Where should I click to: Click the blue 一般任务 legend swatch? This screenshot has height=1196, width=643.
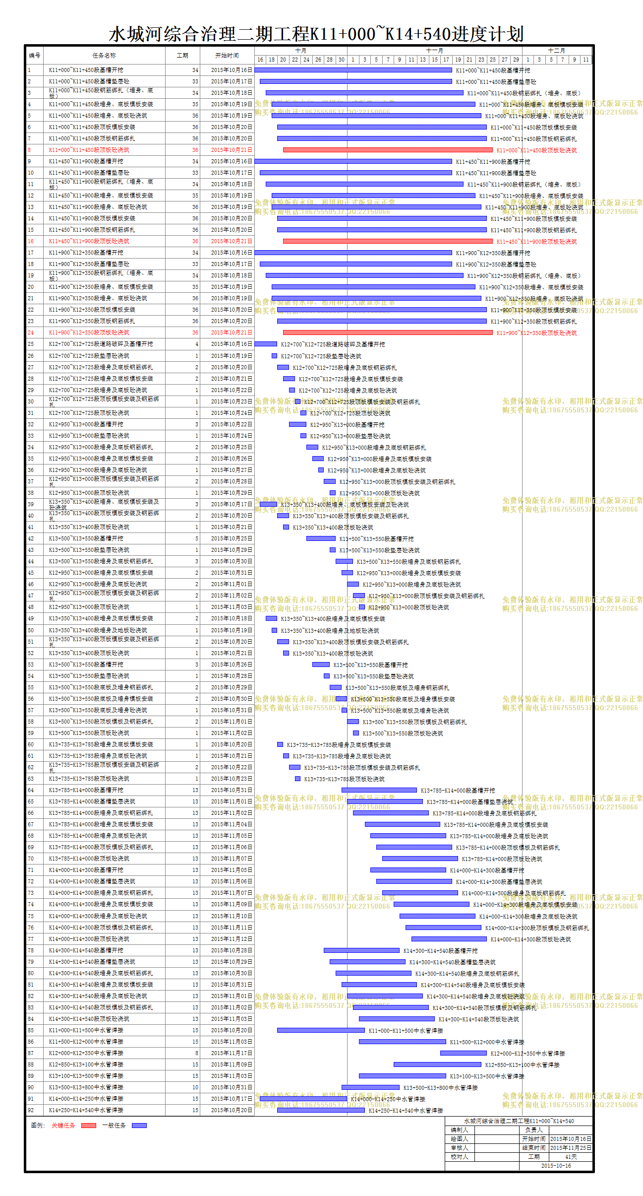pyautogui.click(x=139, y=1126)
